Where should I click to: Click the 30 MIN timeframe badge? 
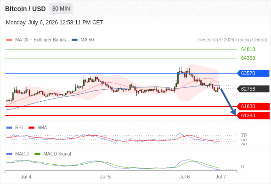click(x=61, y=9)
